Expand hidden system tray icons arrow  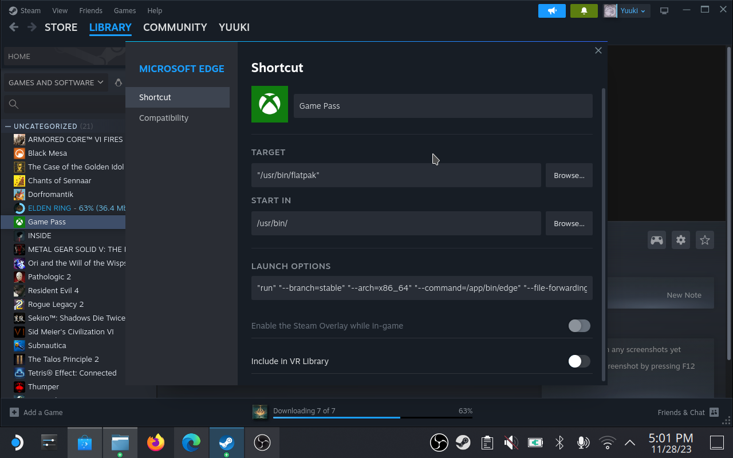(630, 443)
